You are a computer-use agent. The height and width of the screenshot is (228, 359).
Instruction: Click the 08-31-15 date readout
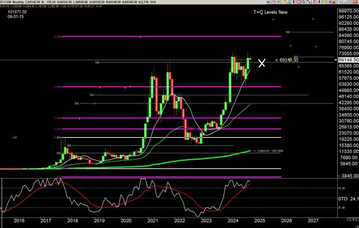pyautogui.click(x=16, y=17)
